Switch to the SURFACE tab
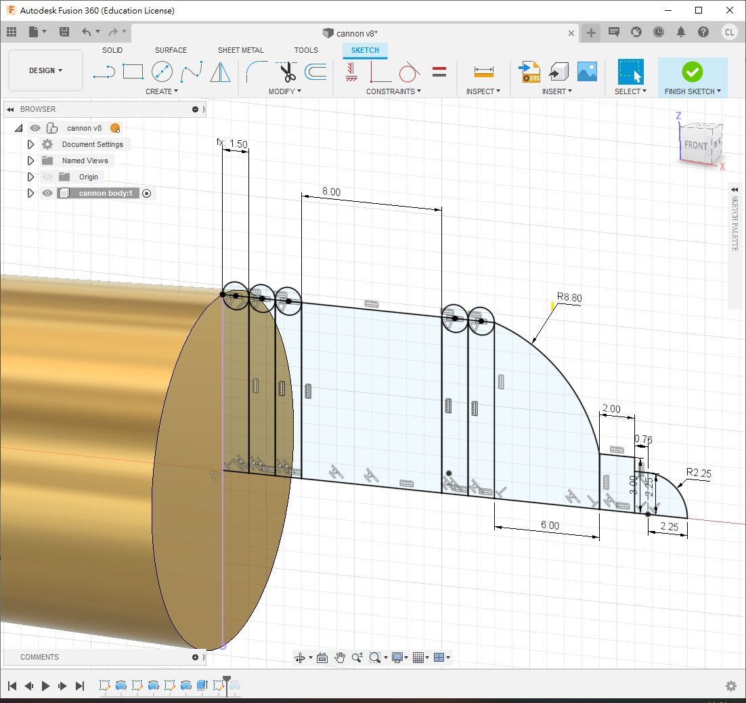The width and height of the screenshot is (746, 703). [x=171, y=50]
